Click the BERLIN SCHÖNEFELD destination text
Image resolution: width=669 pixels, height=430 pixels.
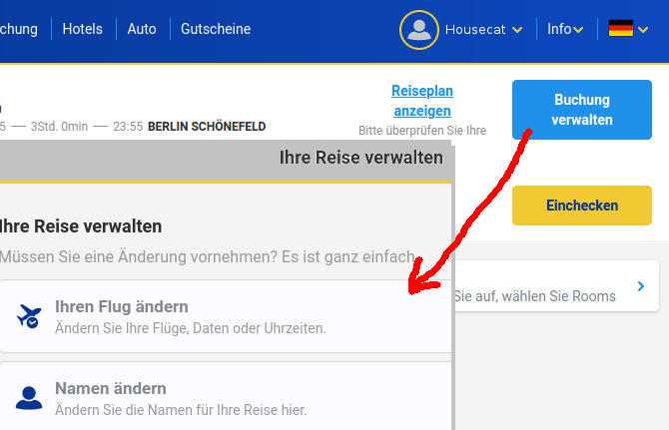pyautogui.click(x=207, y=127)
